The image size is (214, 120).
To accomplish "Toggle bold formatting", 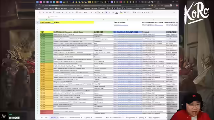I will [106, 13].
